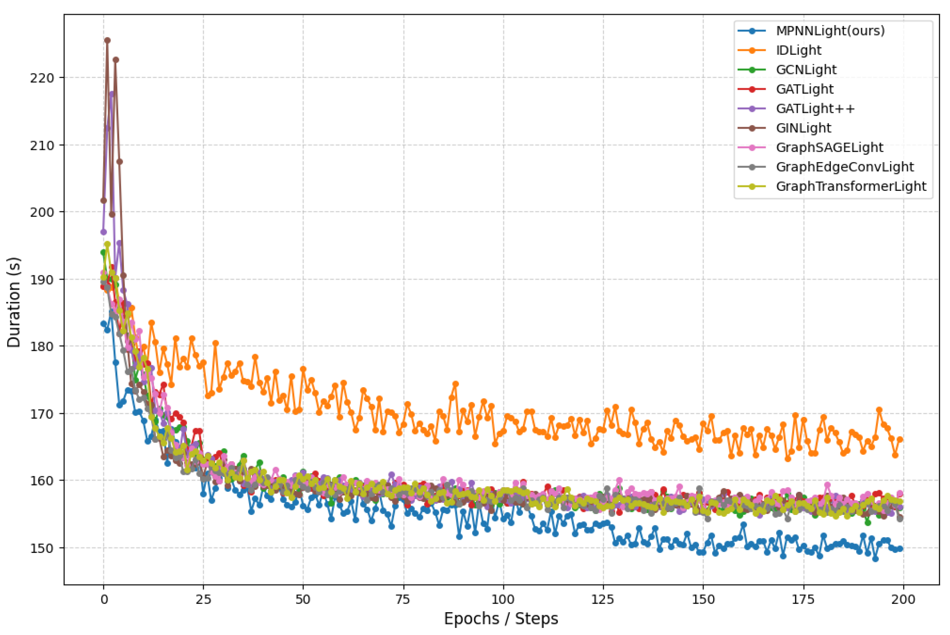The image size is (950, 635).
Task: Click the orange IDLight legend marker
Action: point(752,50)
